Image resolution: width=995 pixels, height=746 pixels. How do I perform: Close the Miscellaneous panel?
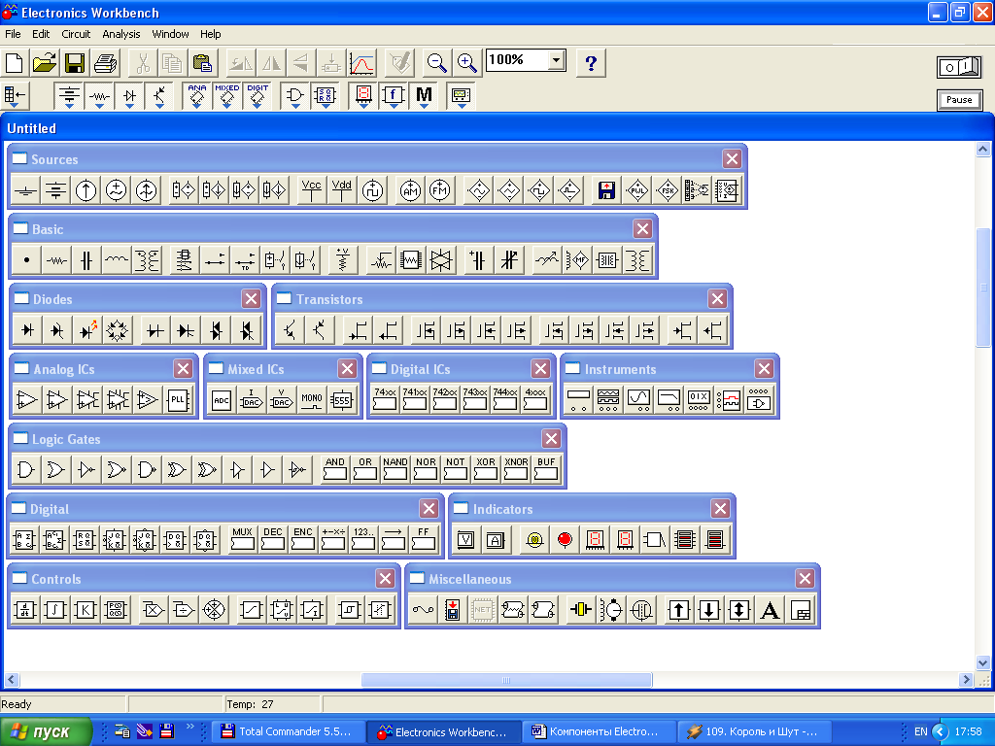pos(805,579)
